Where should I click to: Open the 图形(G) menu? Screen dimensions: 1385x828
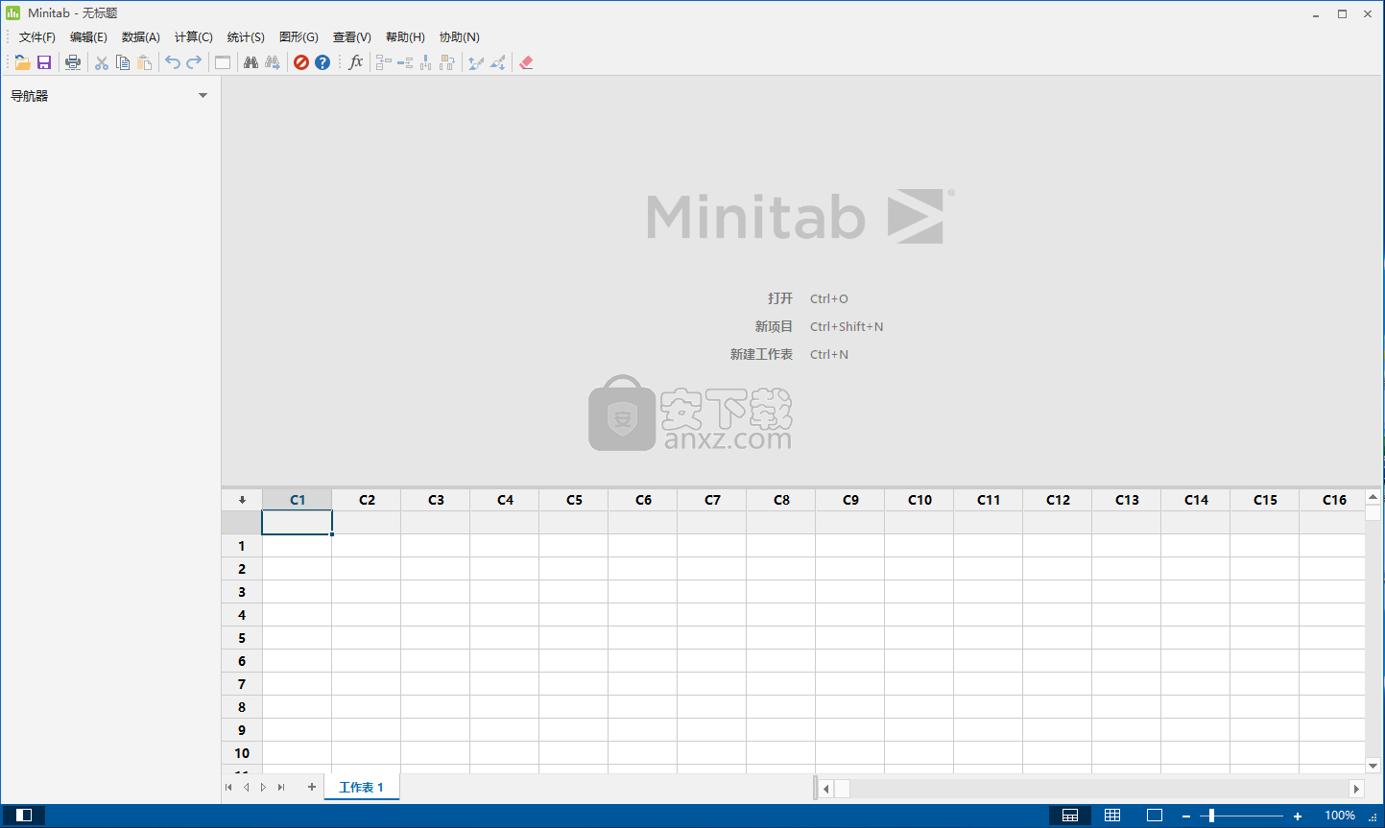[298, 37]
